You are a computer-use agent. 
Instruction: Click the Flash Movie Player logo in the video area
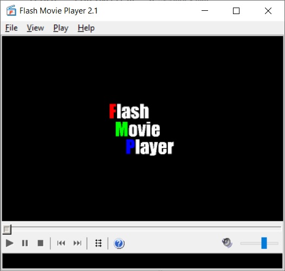[x=141, y=129]
